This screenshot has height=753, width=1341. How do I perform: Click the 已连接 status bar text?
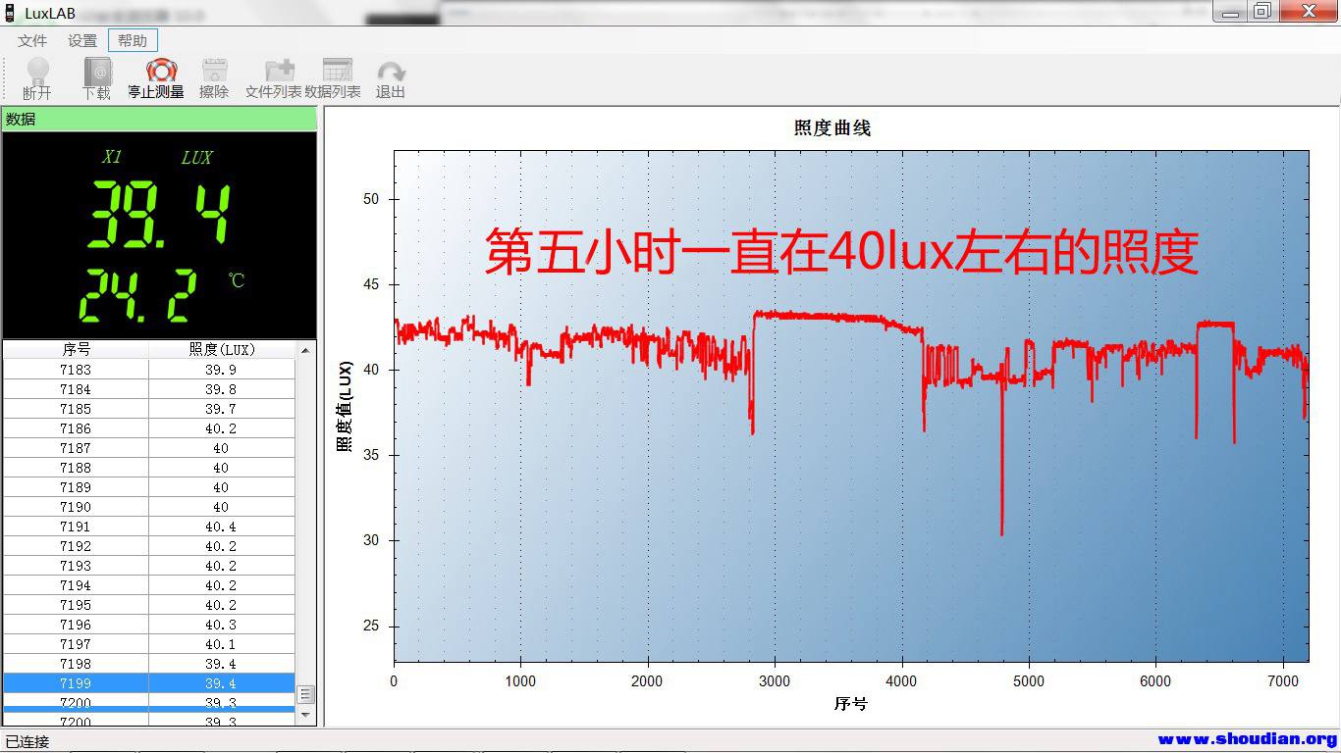27,742
